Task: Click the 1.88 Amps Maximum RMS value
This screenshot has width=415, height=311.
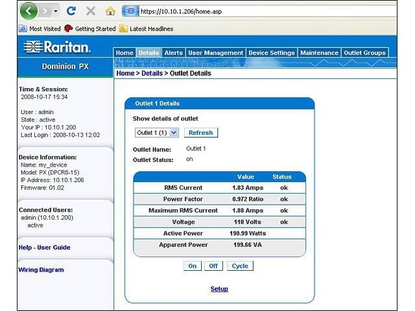Action: [x=248, y=211]
